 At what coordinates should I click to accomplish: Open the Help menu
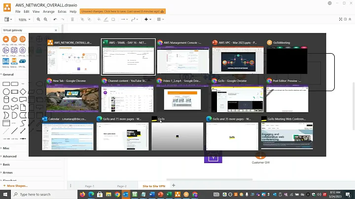click(x=73, y=11)
